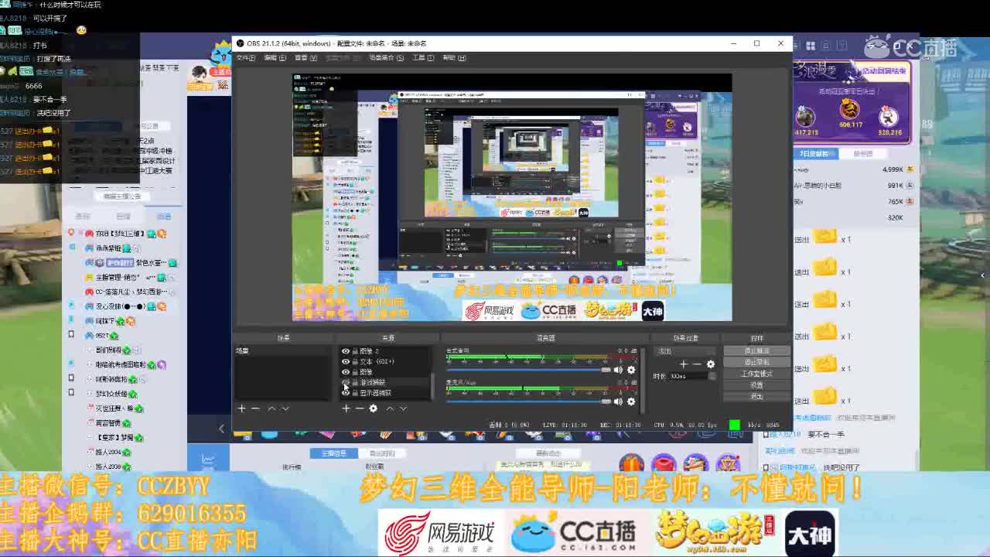The image size is (990, 557).
Task: Mute the desktop audio speaker icon
Action: pos(618,370)
